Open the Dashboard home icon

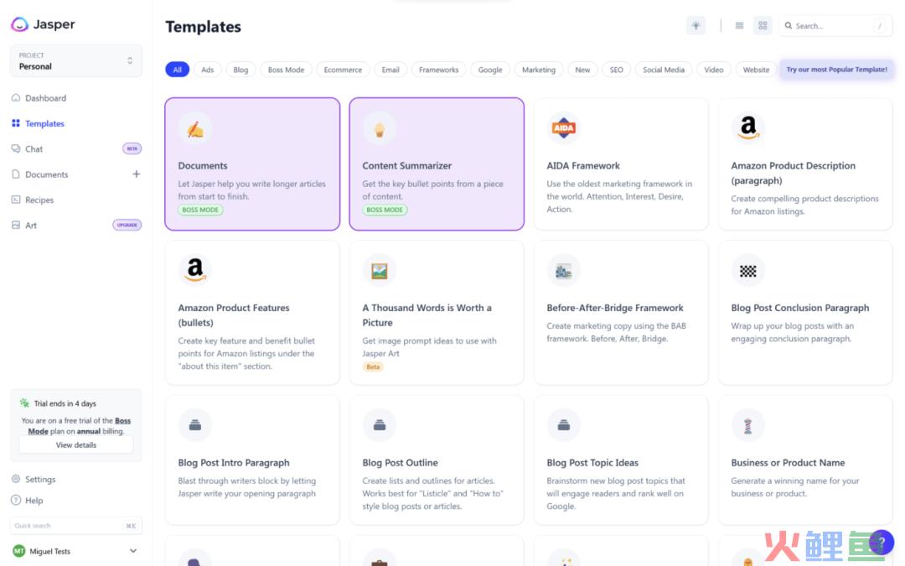point(16,97)
